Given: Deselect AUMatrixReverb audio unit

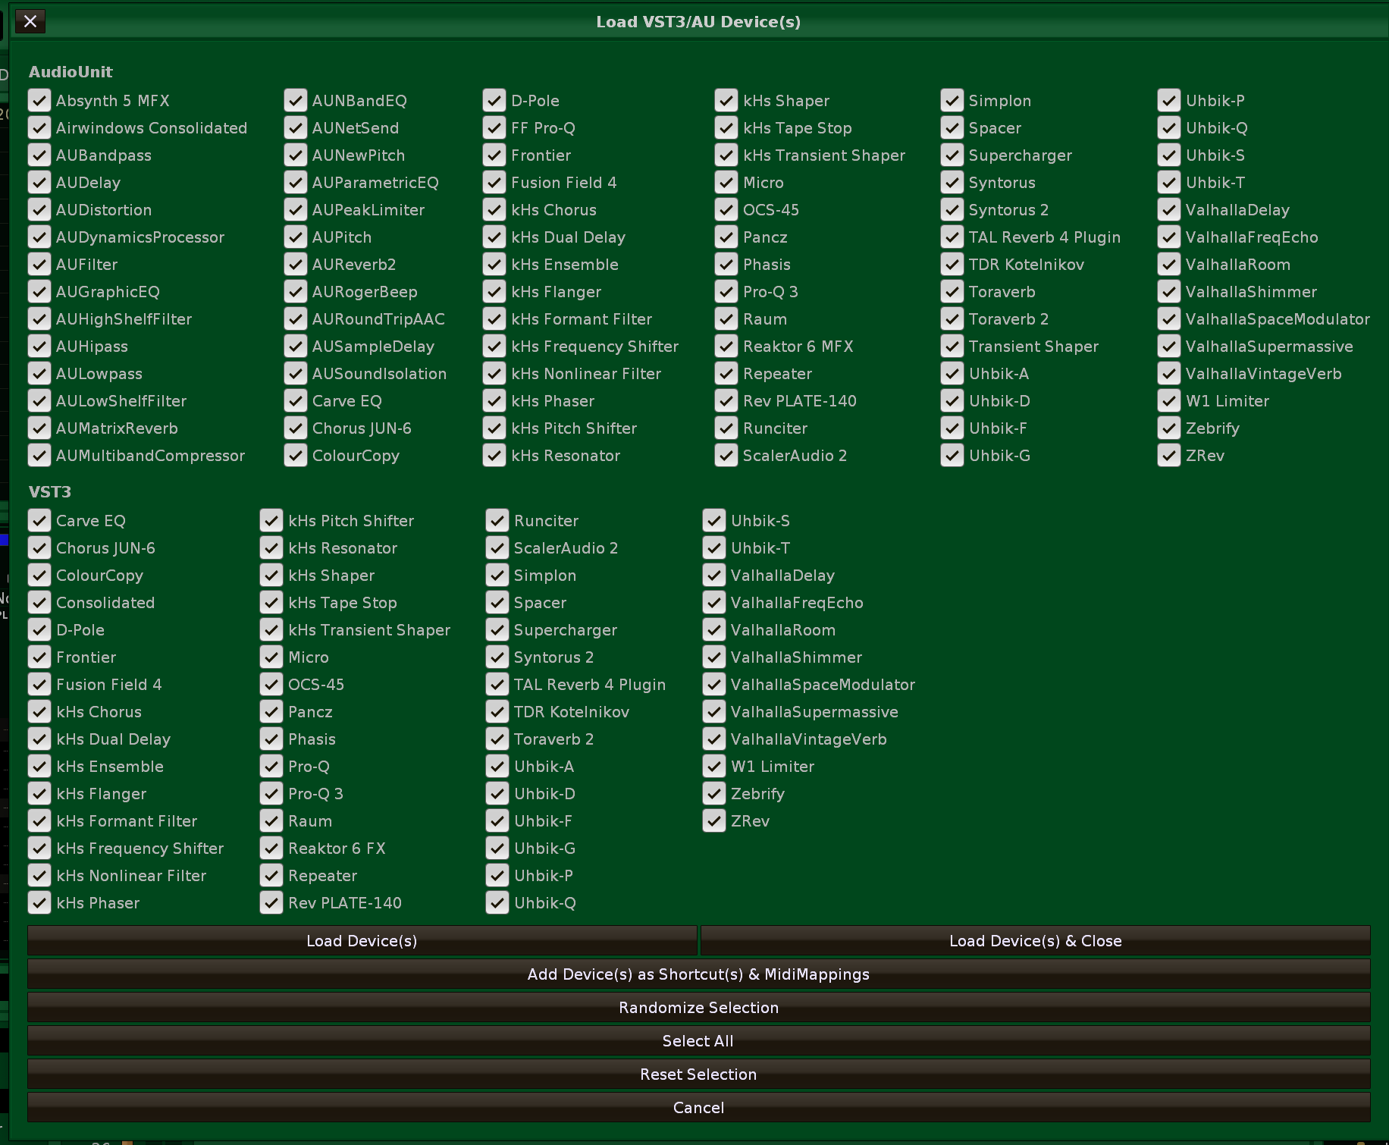Looking at the screenshot, I should pos(39,428).
